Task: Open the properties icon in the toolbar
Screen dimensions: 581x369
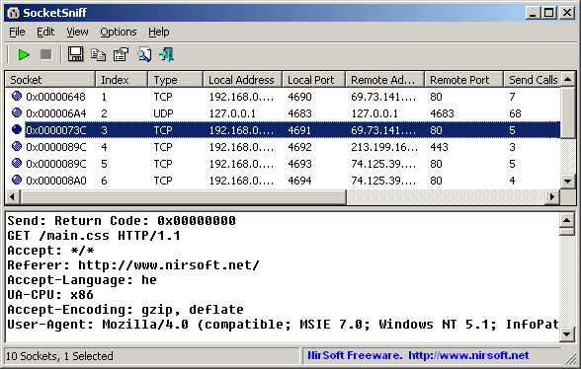Action: (x=121, y=55)
